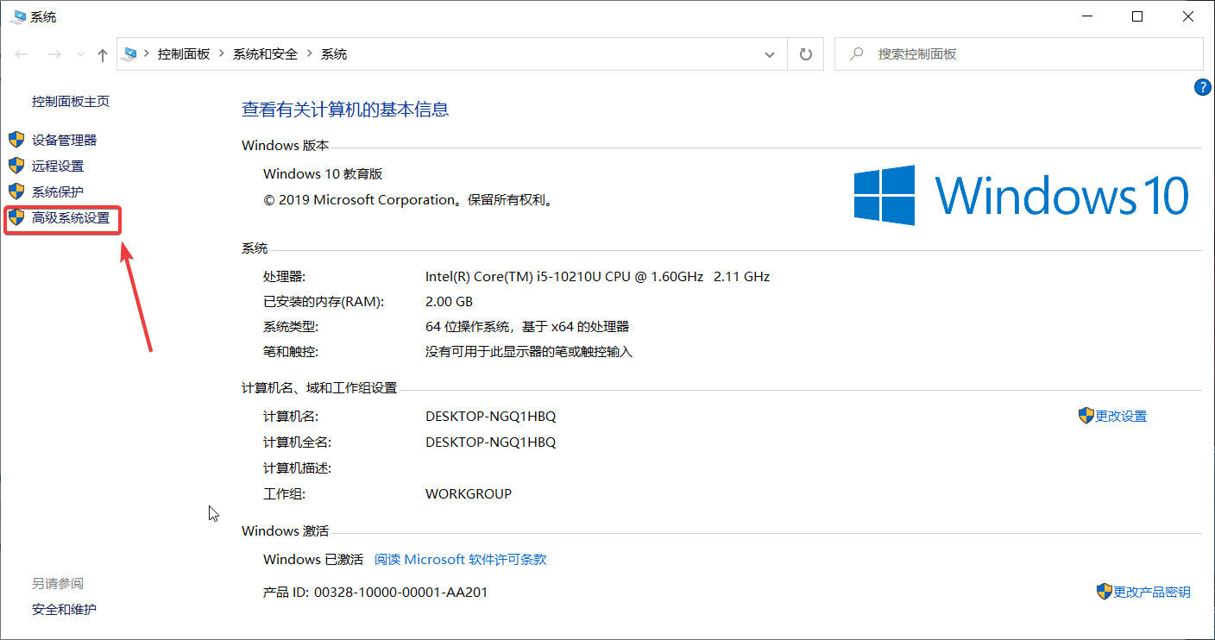The width and height of the screenshot is (1215, 640).
Task: Click 系统 in the breadcrumb path
Action: pyautogui.click(x=334, y=53)
